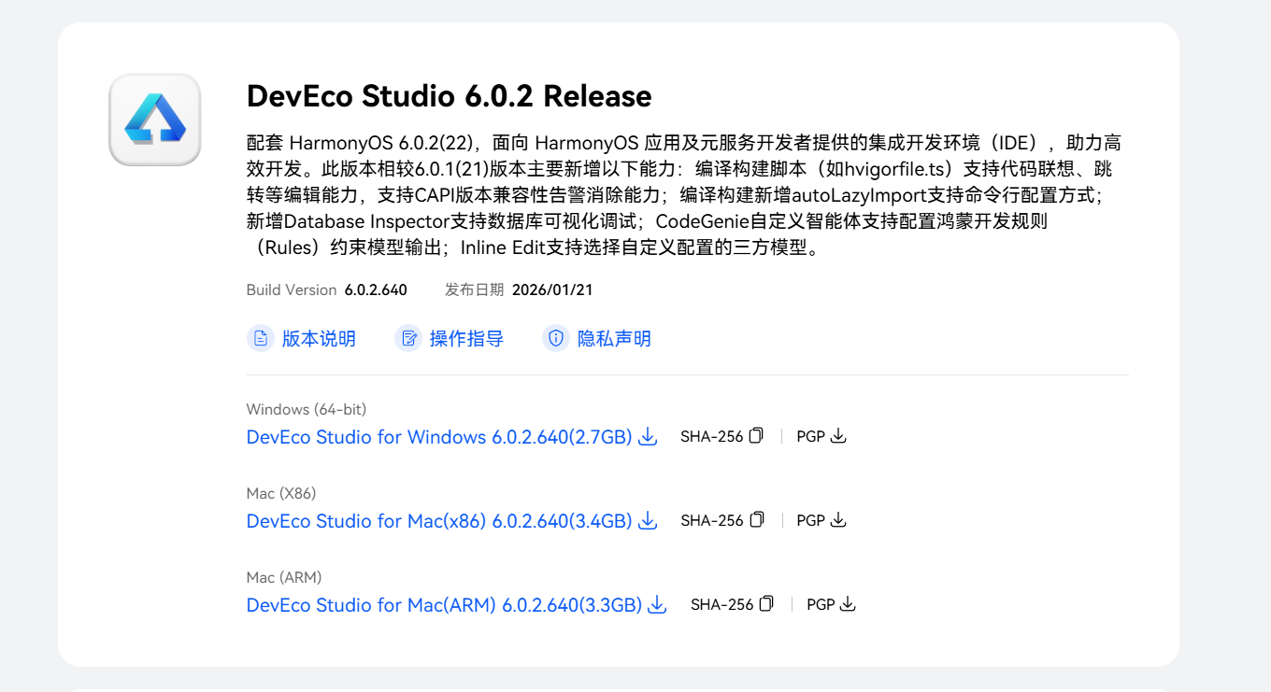1271x692 pixels.
Task: Click the release date 2026/01/21
Action: click(x=552, y=290)
